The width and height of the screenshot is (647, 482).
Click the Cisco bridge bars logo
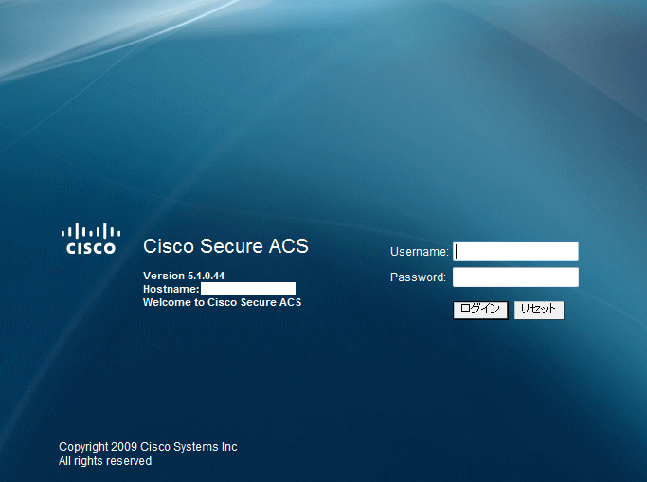pyautogui.click(x=91, y=230)
